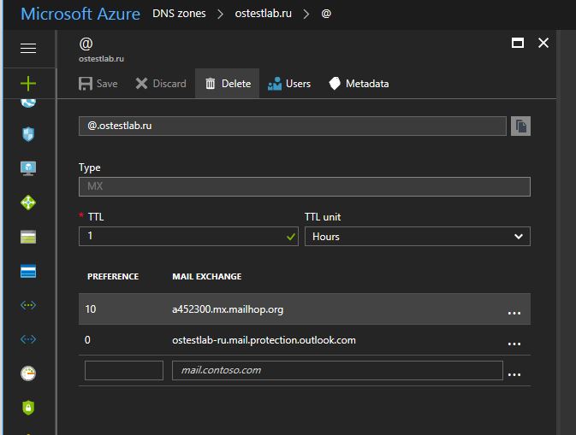Go to ostestlab.ru breadcrumb

263,14
